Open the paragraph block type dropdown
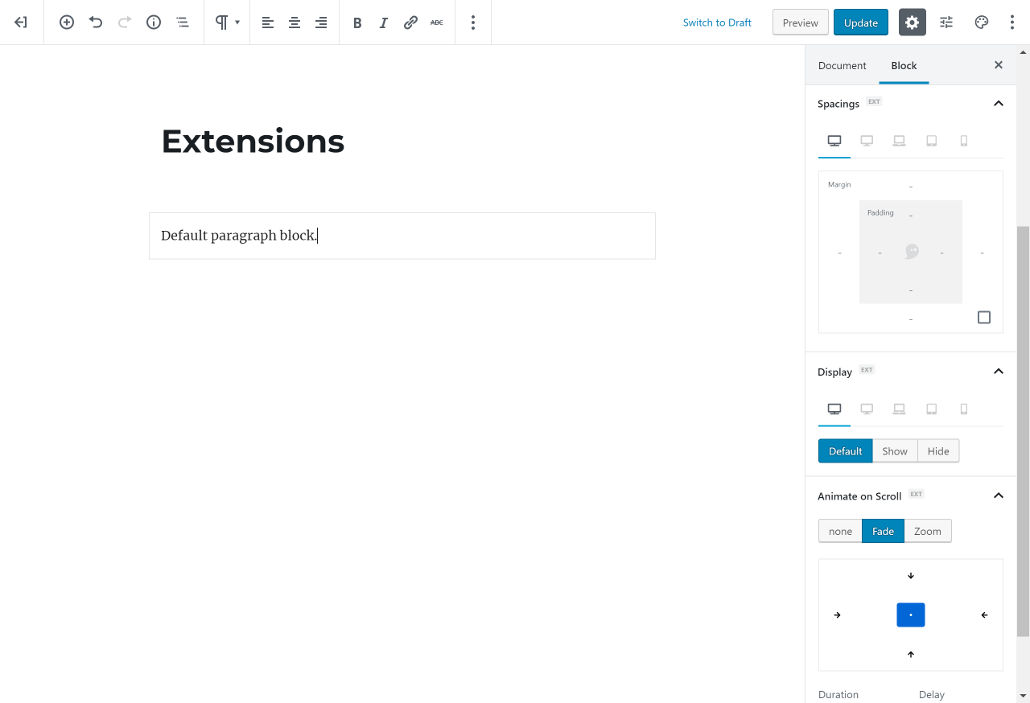This screenshot has width=1030, height=703. tap(227, 23)
